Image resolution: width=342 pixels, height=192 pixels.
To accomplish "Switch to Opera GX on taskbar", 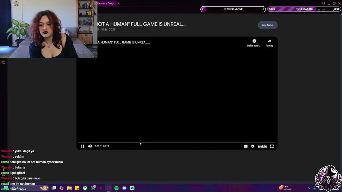I will point(109,188).
